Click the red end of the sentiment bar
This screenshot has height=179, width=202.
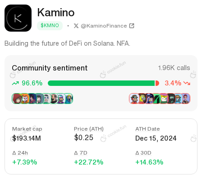click(157, 83)
